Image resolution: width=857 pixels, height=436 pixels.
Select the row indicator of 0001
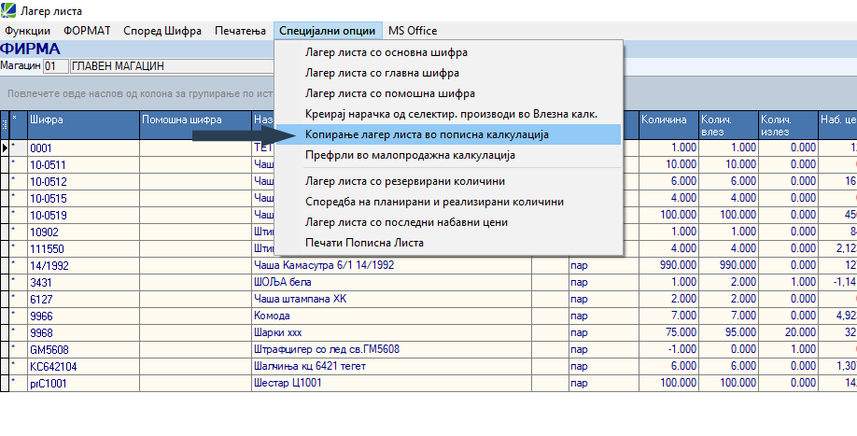[x=5, y=148]
